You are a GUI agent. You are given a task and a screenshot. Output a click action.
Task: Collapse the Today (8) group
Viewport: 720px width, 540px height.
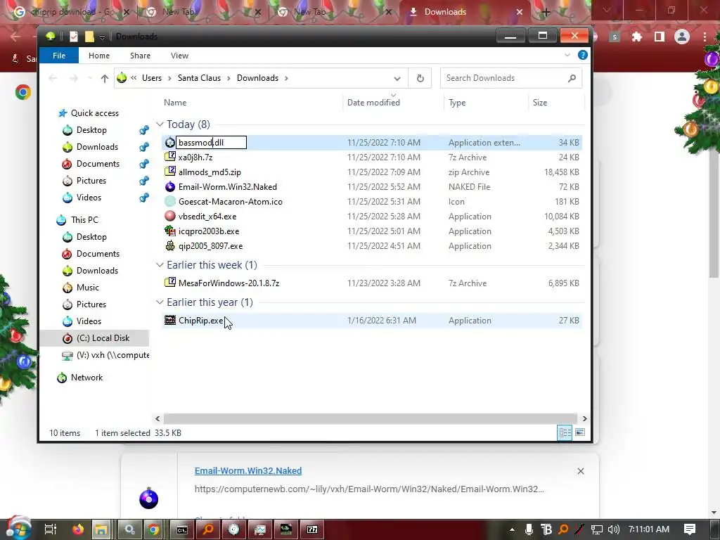pos(160,124)
